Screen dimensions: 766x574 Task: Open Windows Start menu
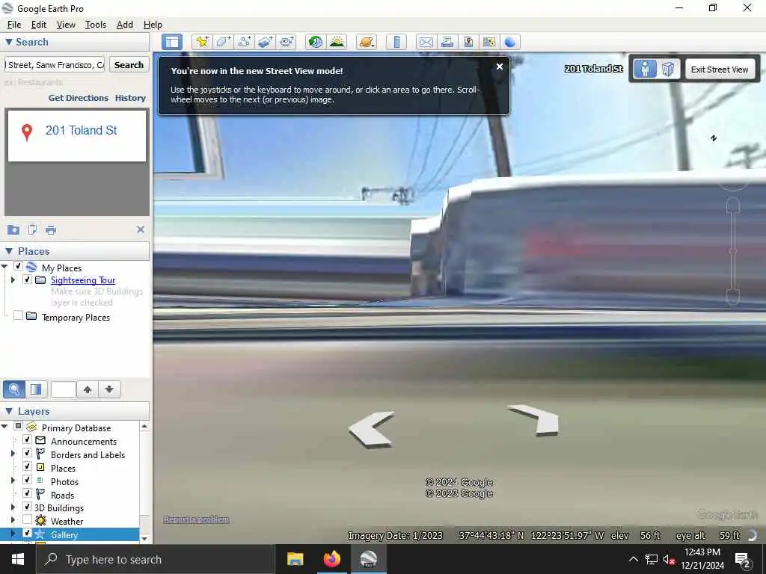click(x=18, y=559)
